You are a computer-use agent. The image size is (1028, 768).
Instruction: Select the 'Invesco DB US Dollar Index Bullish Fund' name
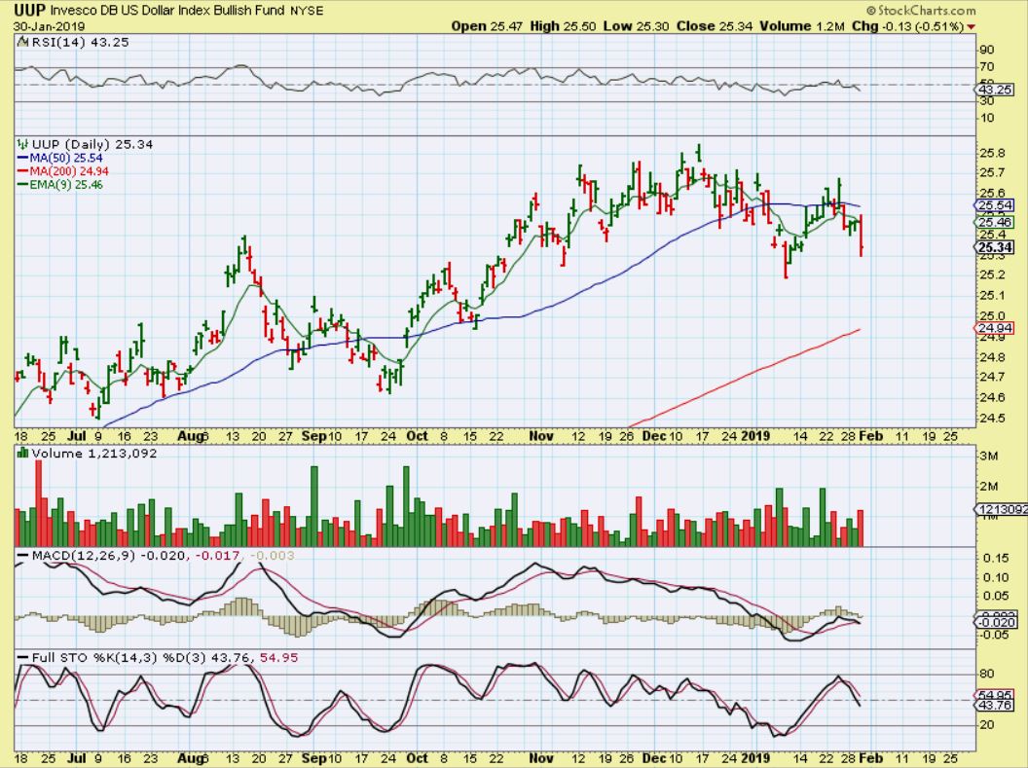point(167,11)
